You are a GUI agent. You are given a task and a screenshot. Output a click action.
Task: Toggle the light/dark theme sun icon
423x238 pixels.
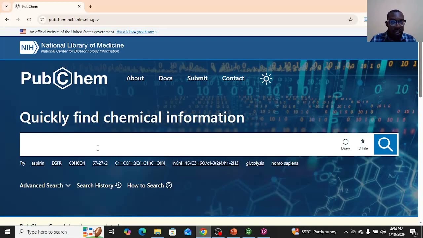point(266,79)
